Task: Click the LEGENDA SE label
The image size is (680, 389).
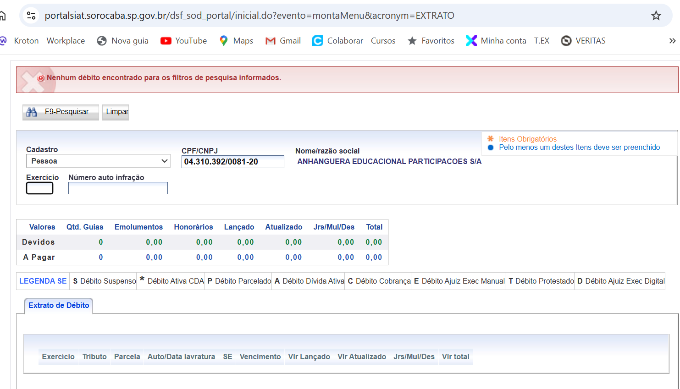Action: (x=43, y=281)
